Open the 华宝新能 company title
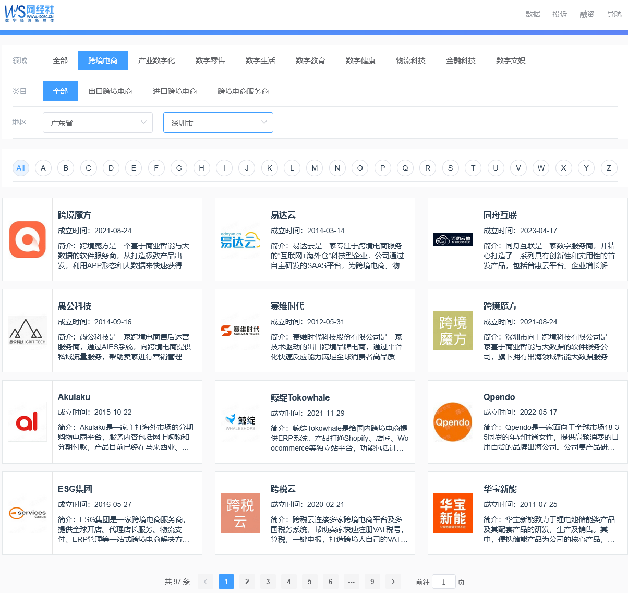 500,489
